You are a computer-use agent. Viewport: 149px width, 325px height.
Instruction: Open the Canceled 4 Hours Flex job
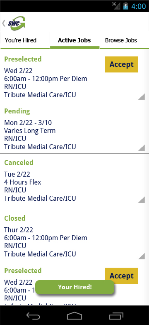pos(74,180)
